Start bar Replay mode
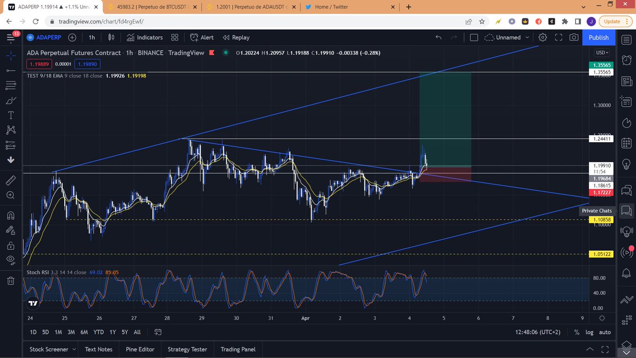636x358 pixels. pyautogui.click(x=236, y=38)
